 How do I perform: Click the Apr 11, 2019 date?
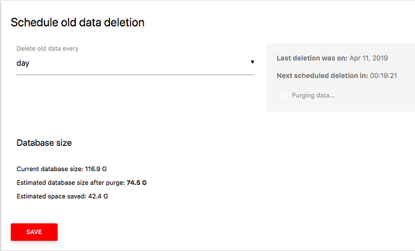point(369,58)
